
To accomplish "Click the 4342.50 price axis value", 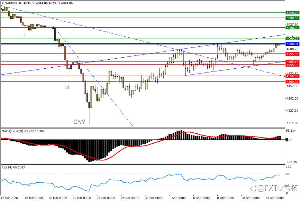I will (292, 98).
